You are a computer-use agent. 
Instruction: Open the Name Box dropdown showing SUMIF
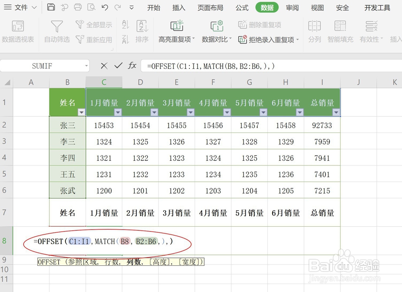(x=86, y=65)
